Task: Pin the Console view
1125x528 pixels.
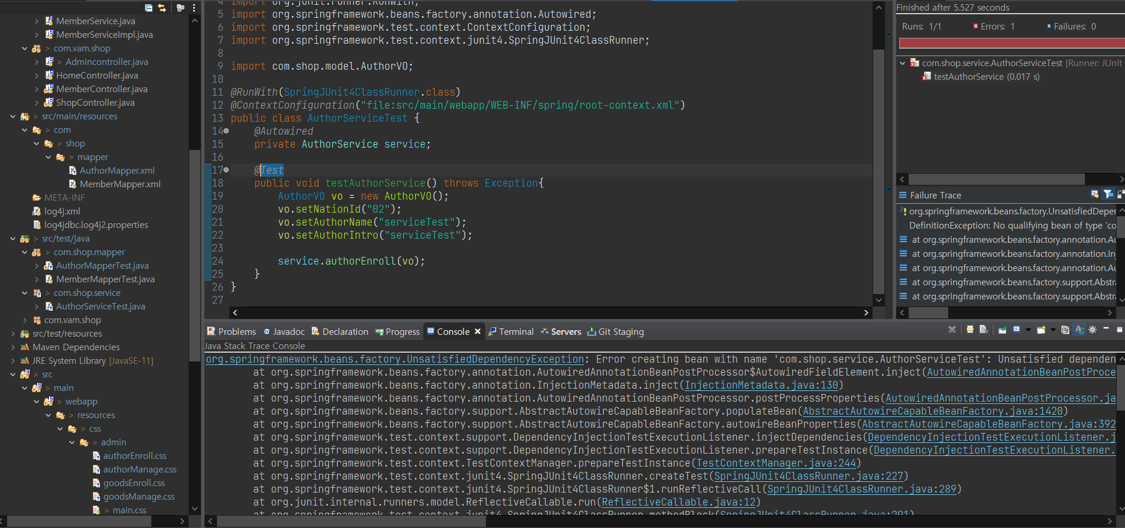Action: point(1003,330)
